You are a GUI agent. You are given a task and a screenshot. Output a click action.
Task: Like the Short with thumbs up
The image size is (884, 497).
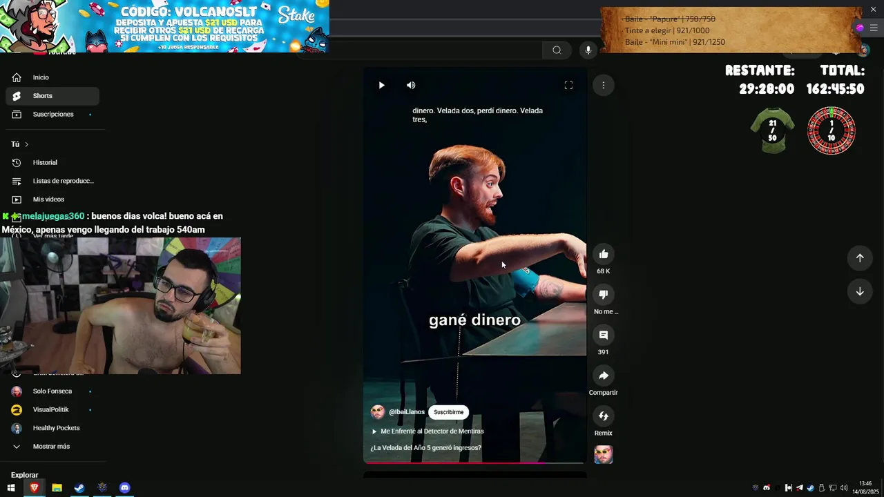[603, 254]
